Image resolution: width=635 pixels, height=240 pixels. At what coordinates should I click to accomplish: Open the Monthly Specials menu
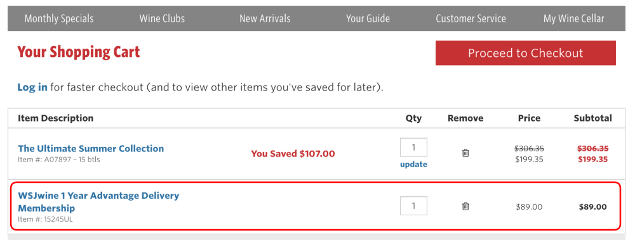tap(59, 18)
